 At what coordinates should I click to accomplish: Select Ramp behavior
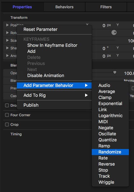point(110,146)
